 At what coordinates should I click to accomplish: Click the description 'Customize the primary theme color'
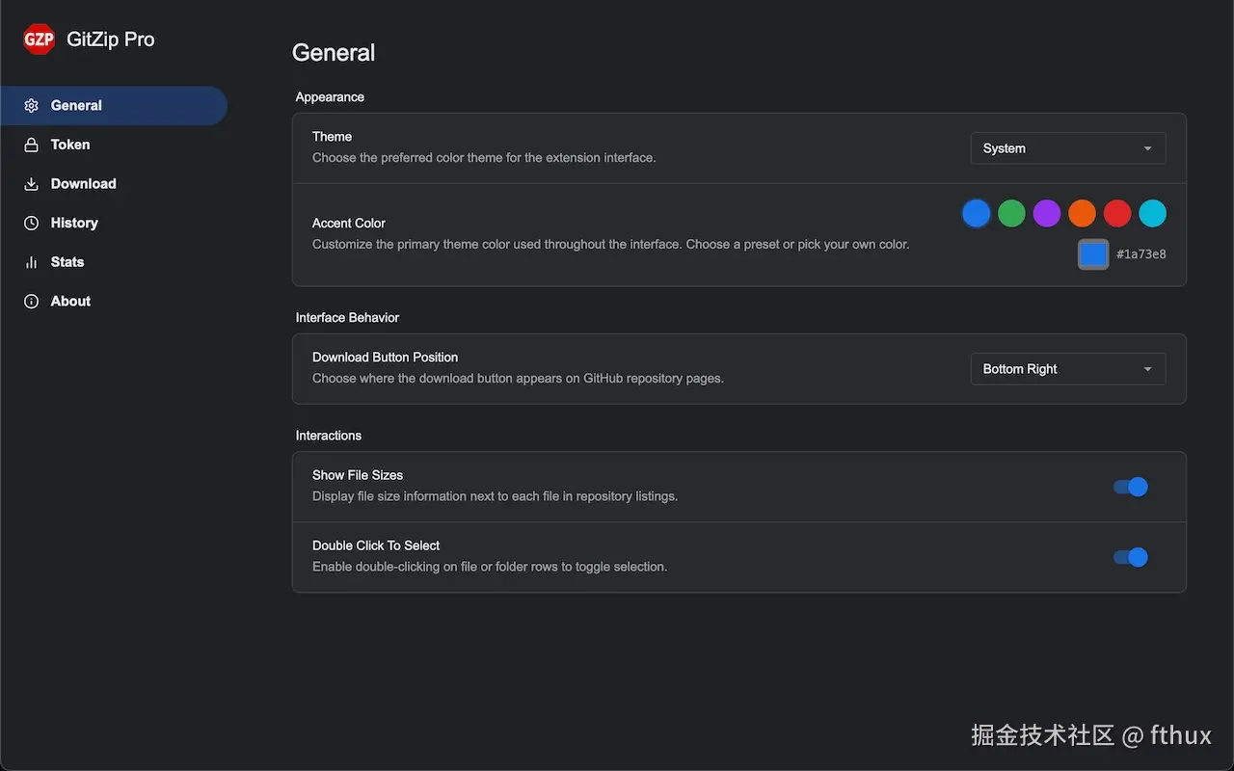(x=611, y=245)
